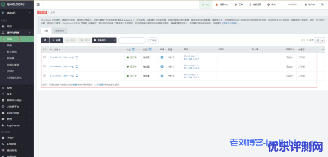Click gear image icon for i-f9a38qmv
Screen dimensions: 328x157
click(162, 67)
